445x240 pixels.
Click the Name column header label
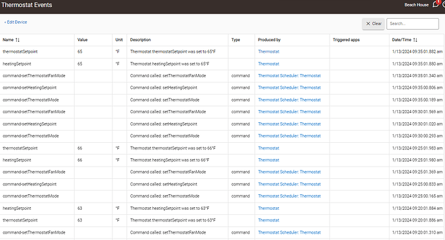coord(8,40)
